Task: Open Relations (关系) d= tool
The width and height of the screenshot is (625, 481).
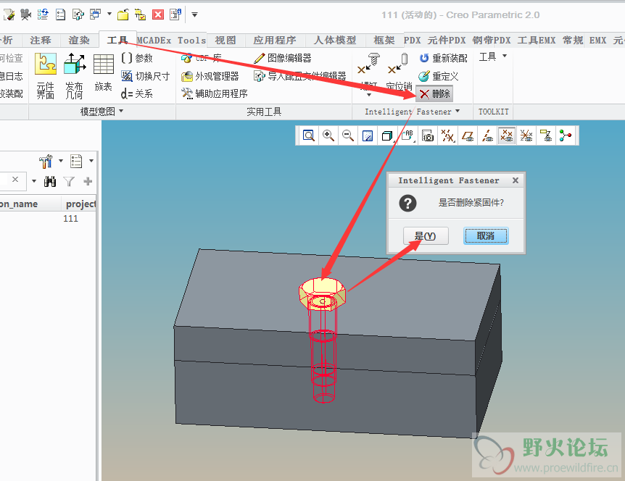Action: pyautogui.click(x=137, y=93)
